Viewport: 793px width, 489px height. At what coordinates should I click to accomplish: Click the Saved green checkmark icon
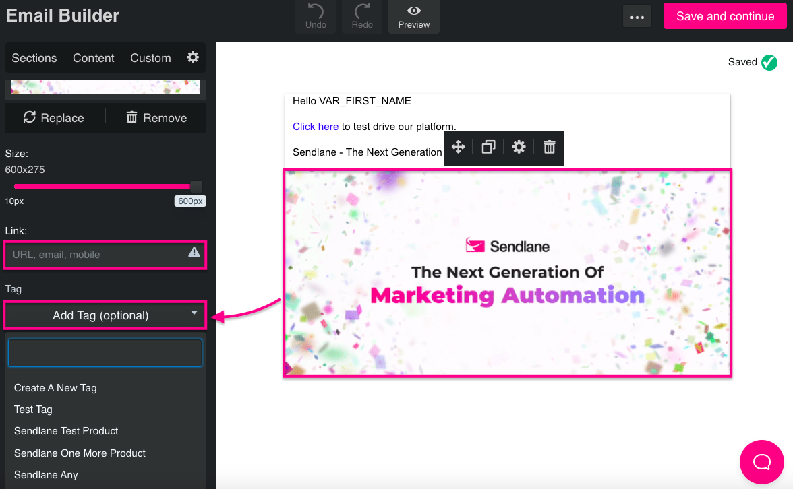pyautogui.click(x=769, y=63)
